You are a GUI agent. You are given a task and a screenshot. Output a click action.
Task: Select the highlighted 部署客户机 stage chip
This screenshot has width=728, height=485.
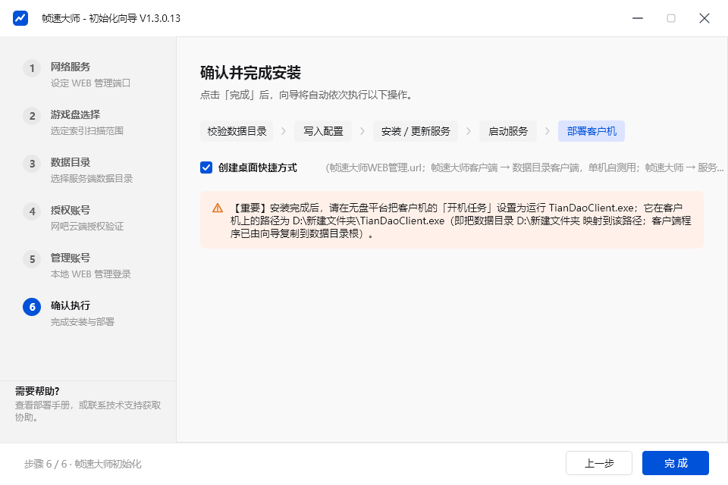591,131
